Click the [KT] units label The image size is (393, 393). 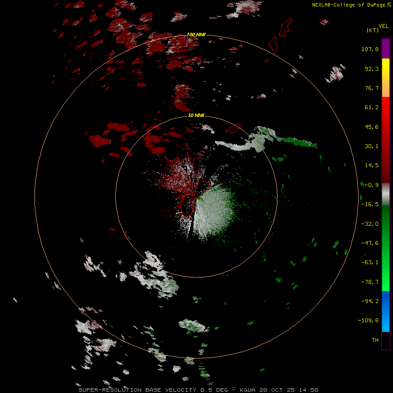pyautogui.click(x=373, y=30)
